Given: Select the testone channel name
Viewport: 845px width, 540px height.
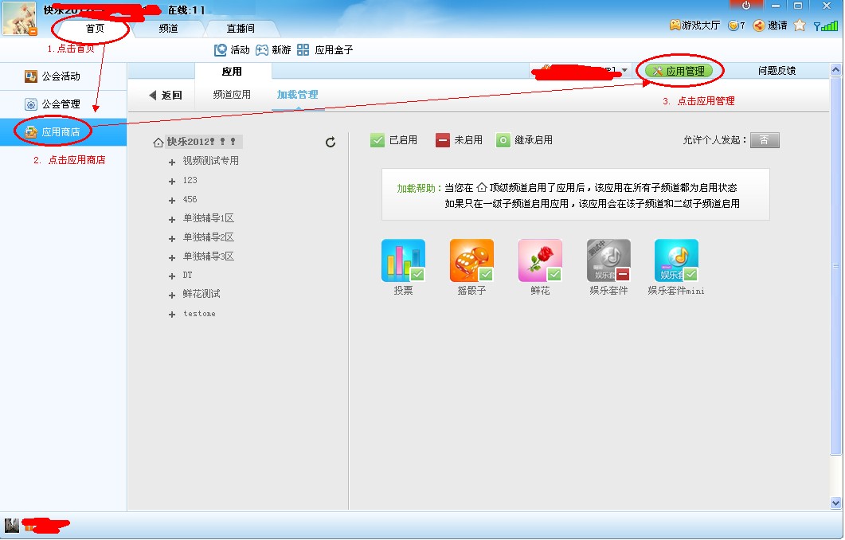Looking at the screenshot, I should point(199,314).
